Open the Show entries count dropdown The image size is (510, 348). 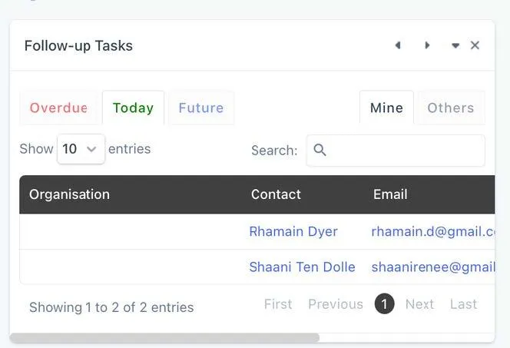click(81, 149)
